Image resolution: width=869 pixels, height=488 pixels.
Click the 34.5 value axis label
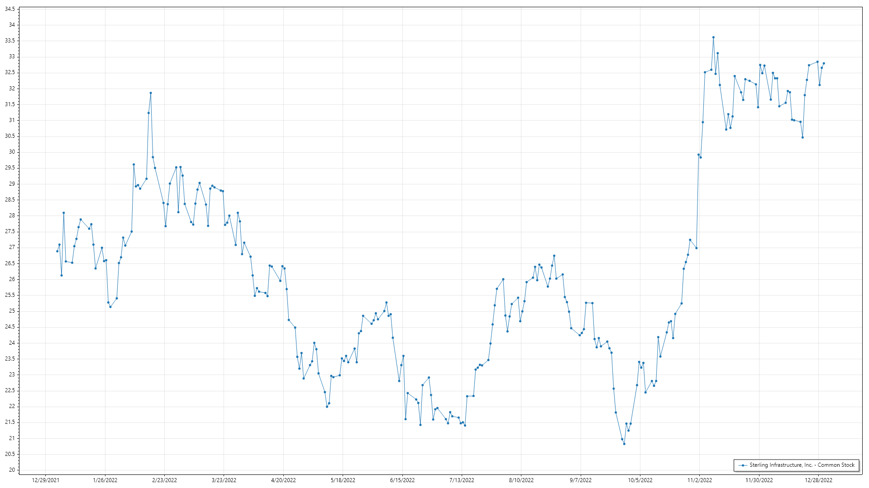10,9
